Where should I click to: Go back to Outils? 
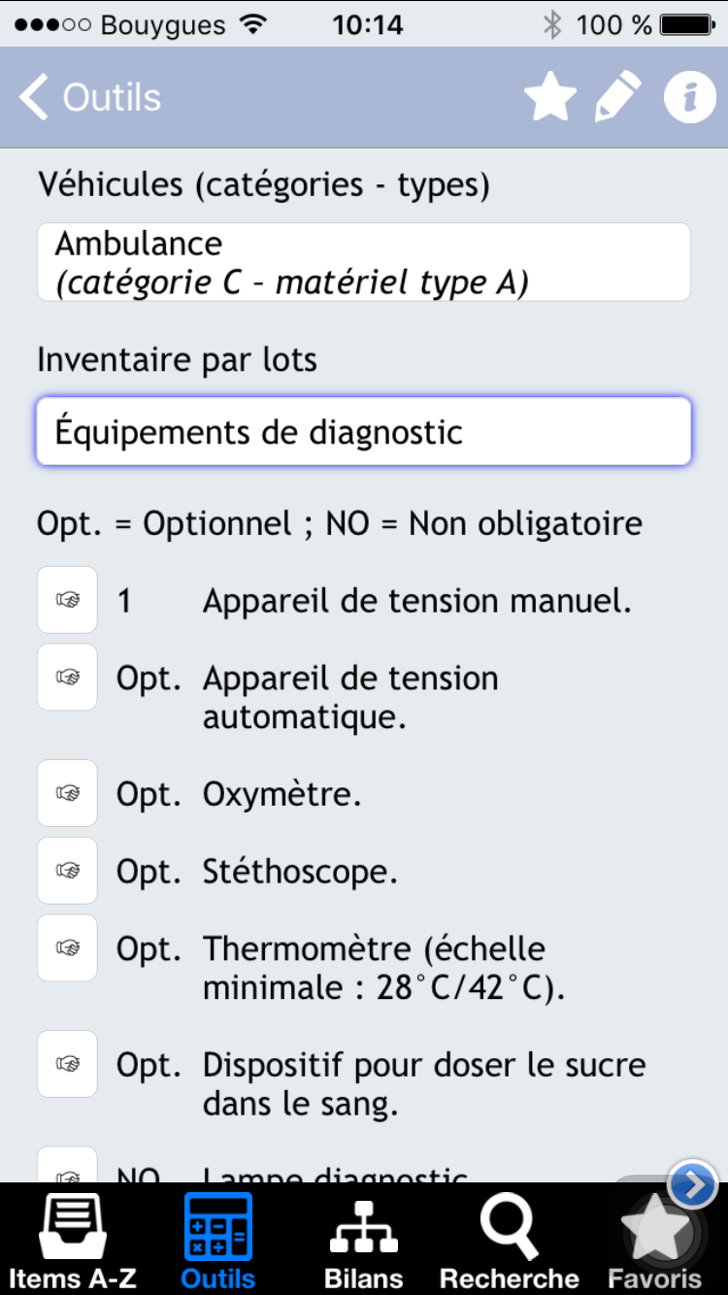click(x=90, y=98)
